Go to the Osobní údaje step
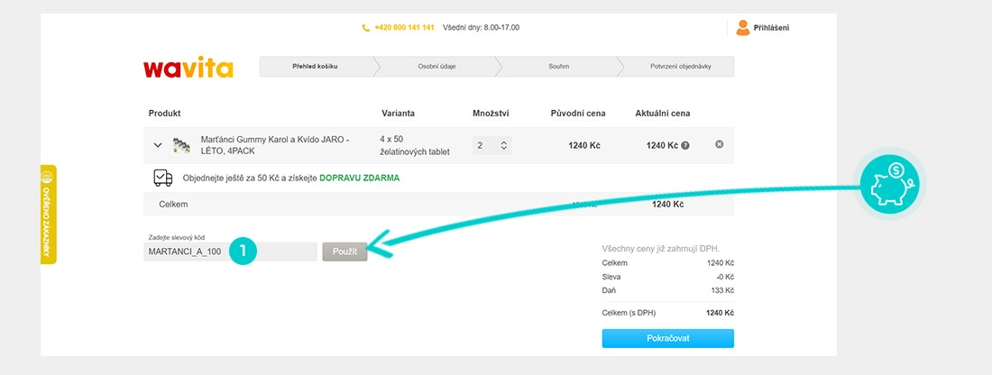Screen dimensions: 992x375 436,67
